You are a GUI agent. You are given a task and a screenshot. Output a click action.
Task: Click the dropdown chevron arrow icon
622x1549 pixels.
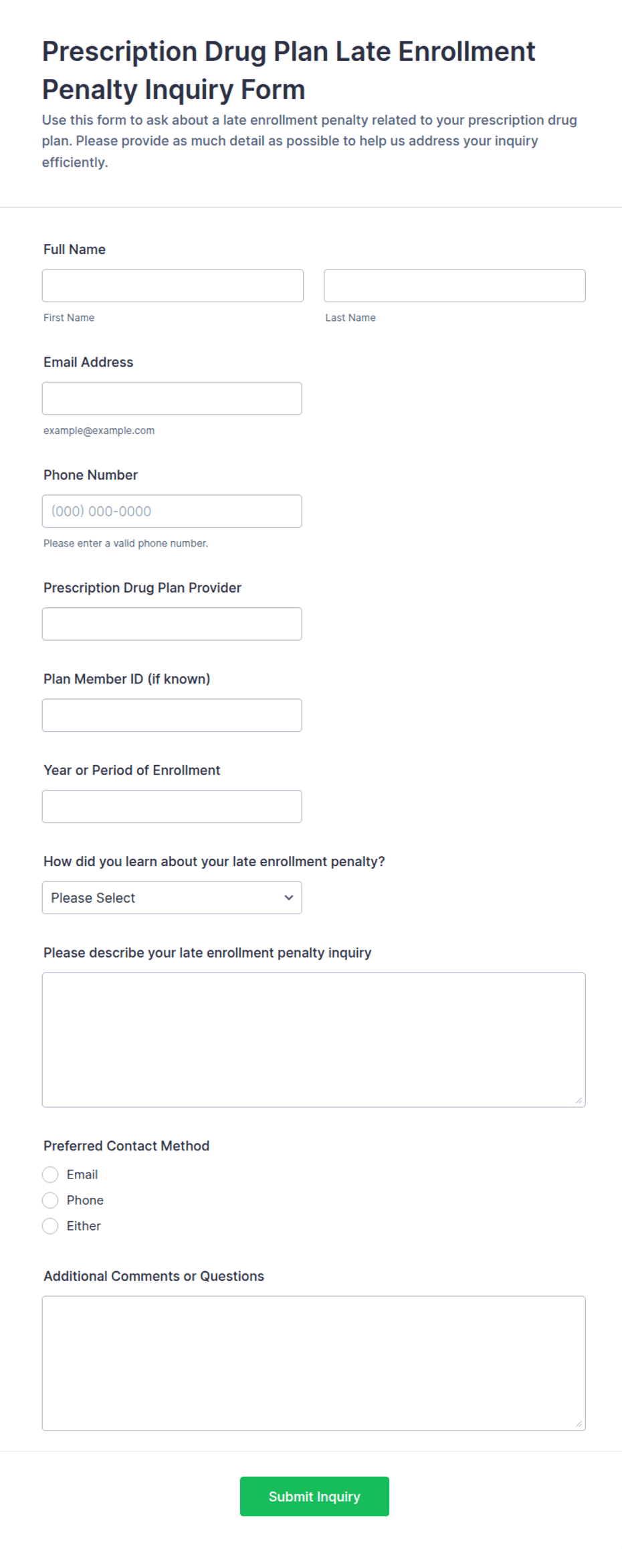click(289, 898)
